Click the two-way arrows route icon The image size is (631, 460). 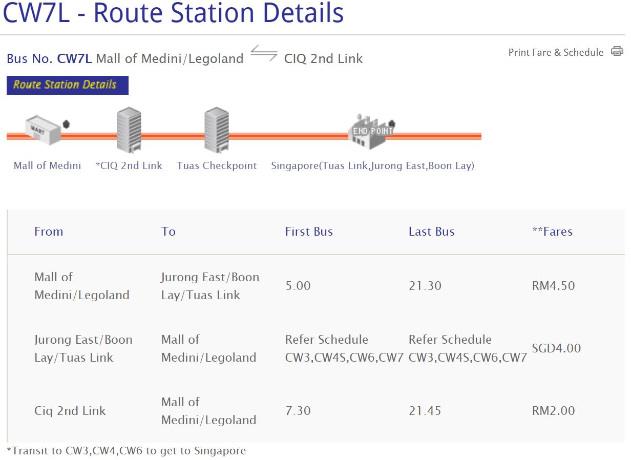coord(264,54)
